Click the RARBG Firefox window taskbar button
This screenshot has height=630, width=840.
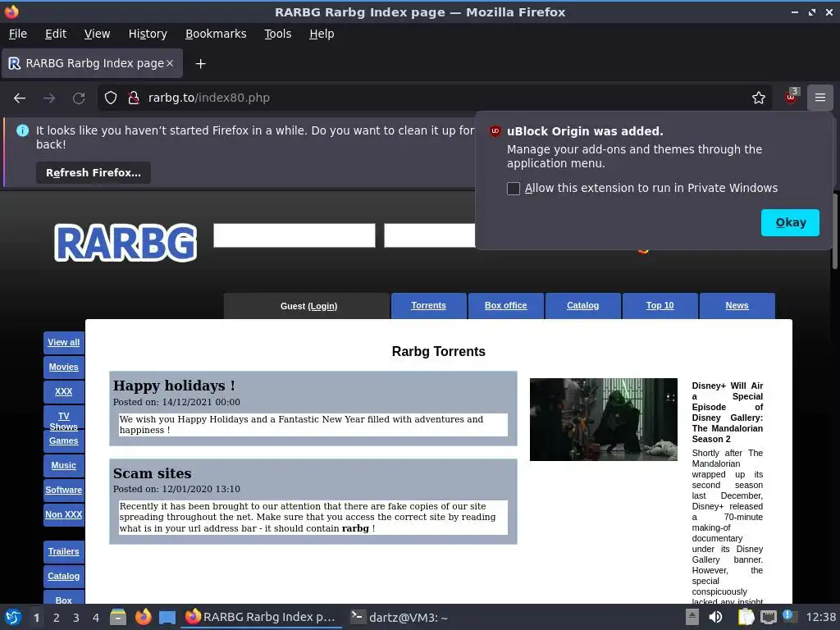261,617
